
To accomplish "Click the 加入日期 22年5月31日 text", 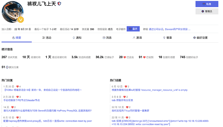I will [16, 29].
